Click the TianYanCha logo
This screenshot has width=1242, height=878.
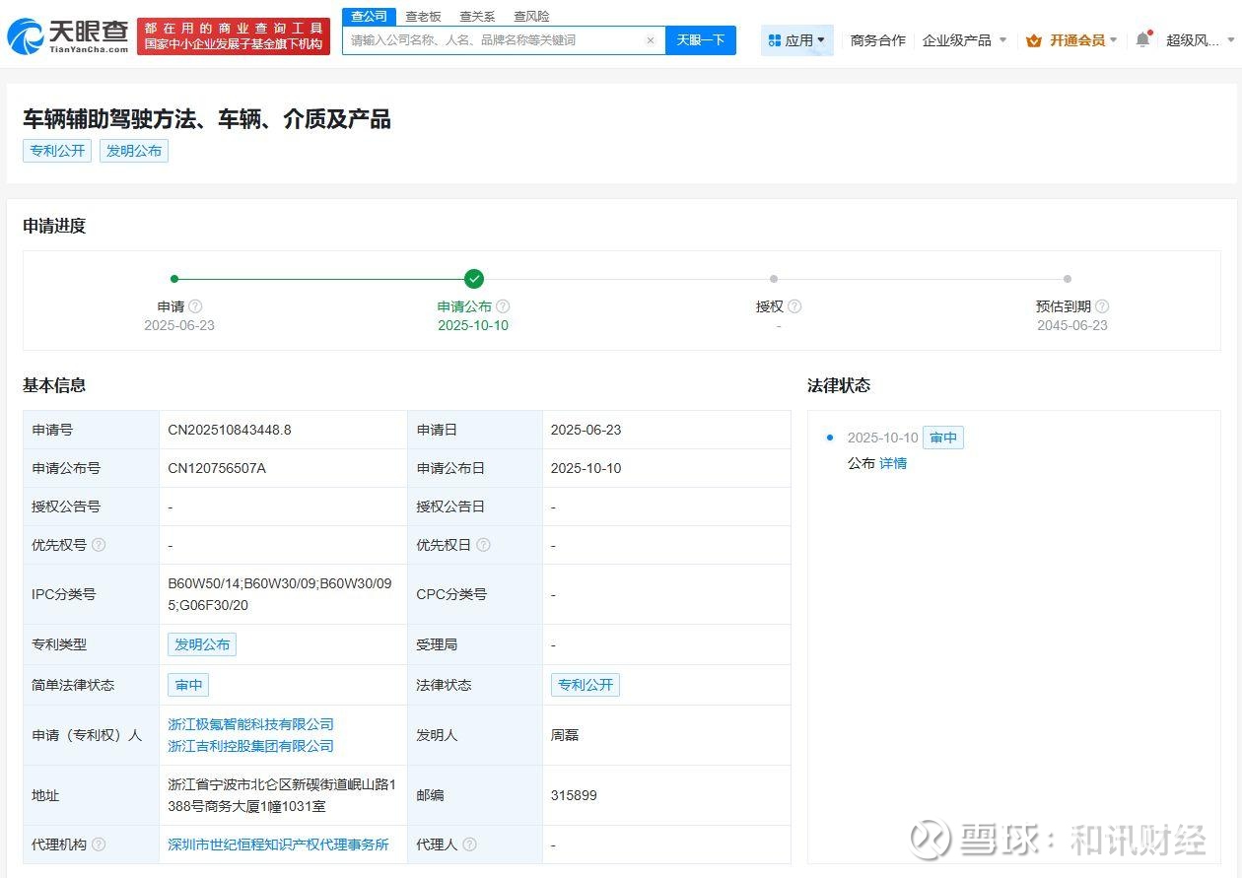pos(68,36)
